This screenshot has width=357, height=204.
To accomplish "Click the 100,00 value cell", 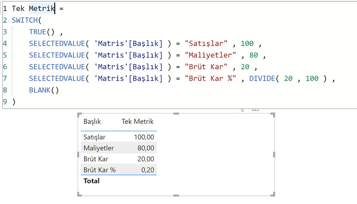I will 144,137.
